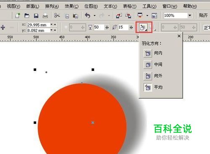
Task: Click the shadow opacity field showing 50
Action: [x=99, y=27]
